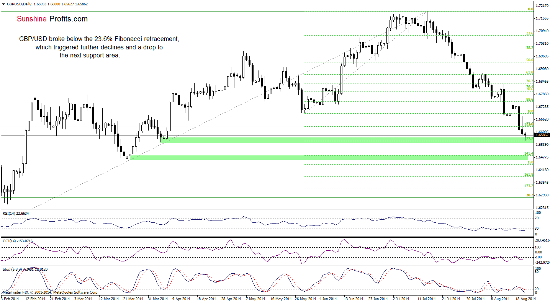The image size is (550, 302).
Task: Click the 0.0 Fibonacci level label
Action: (531, 9)
